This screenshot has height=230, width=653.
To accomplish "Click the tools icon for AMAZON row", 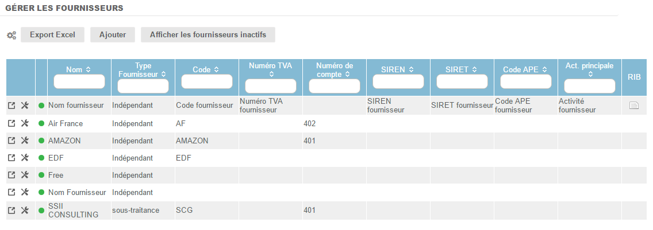I will (25, 141).
